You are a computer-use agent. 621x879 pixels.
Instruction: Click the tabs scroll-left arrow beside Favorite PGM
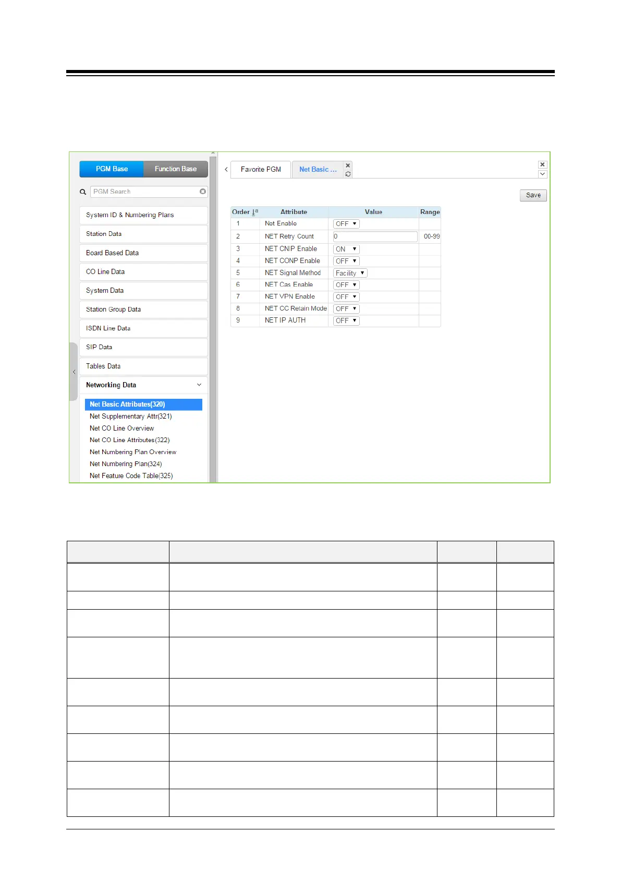click(x=226, y=170)
